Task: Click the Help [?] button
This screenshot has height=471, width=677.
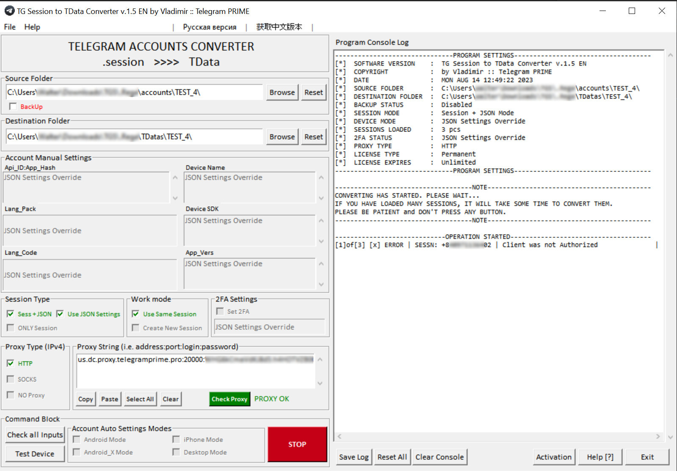Action: [600, 457]
